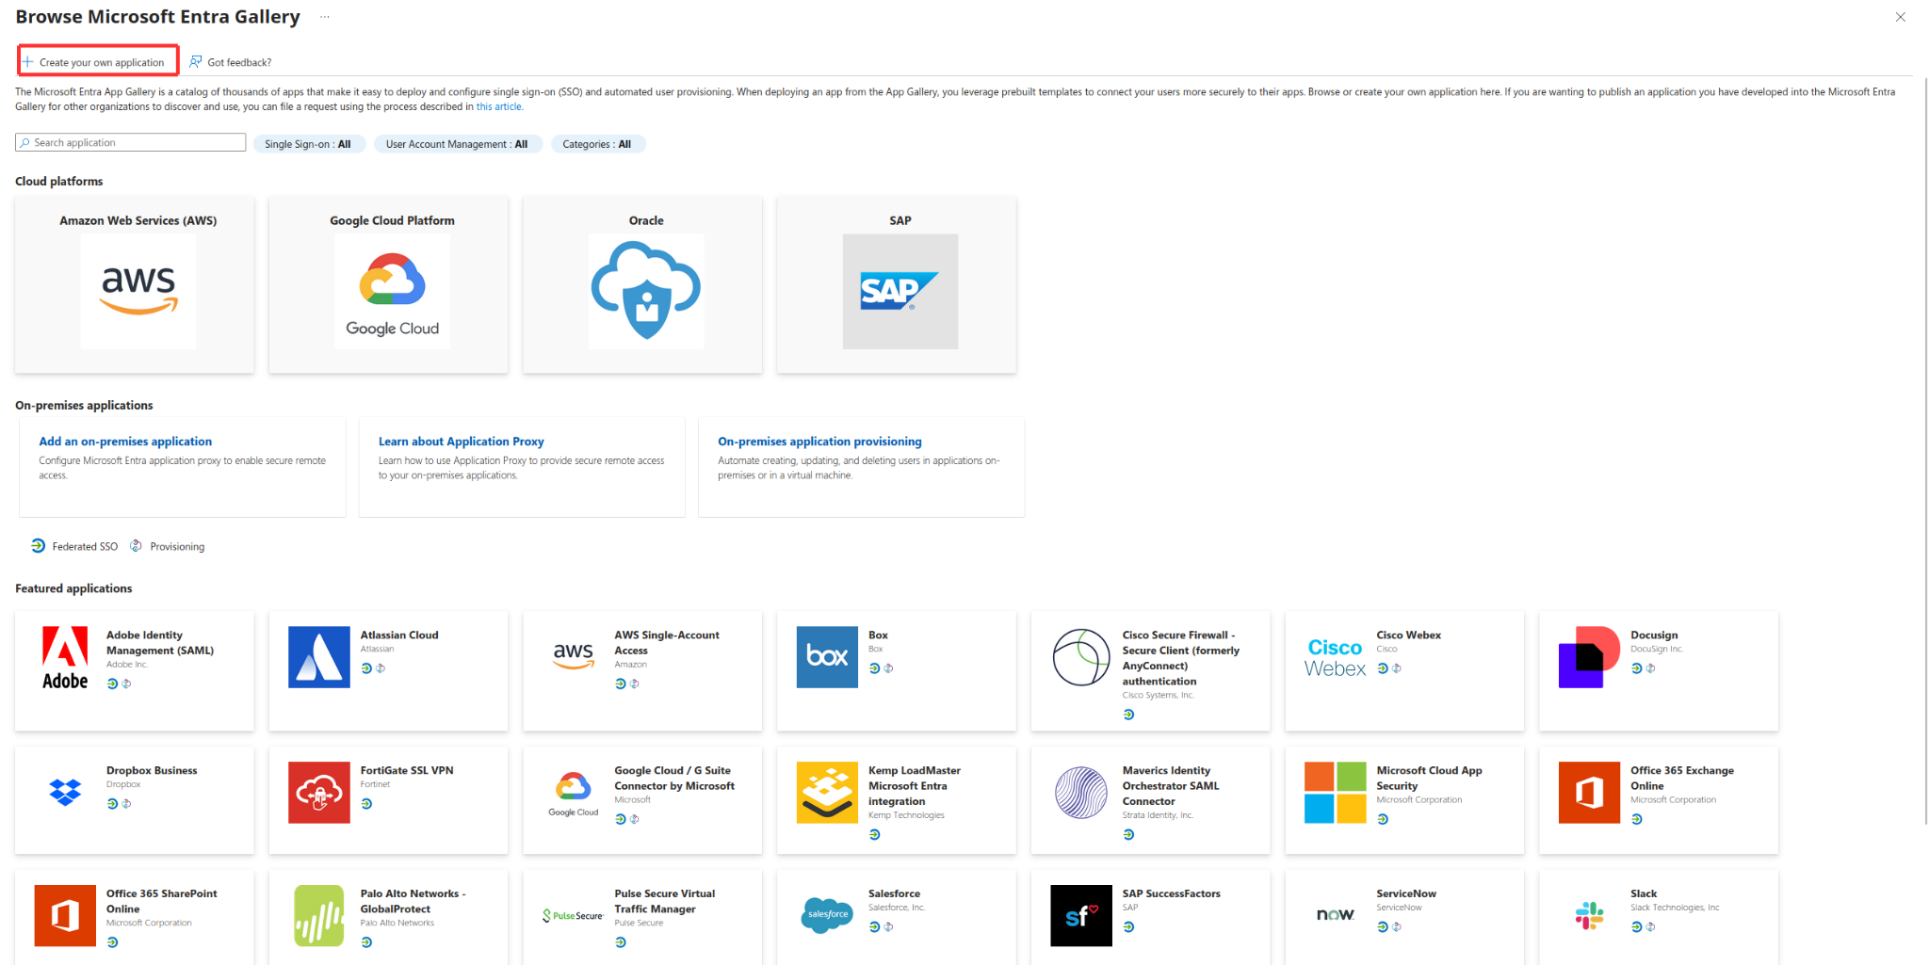Expand the User Account Management filter
The width and height of the screenshot is (1929, 965).
tap(457, 144)
